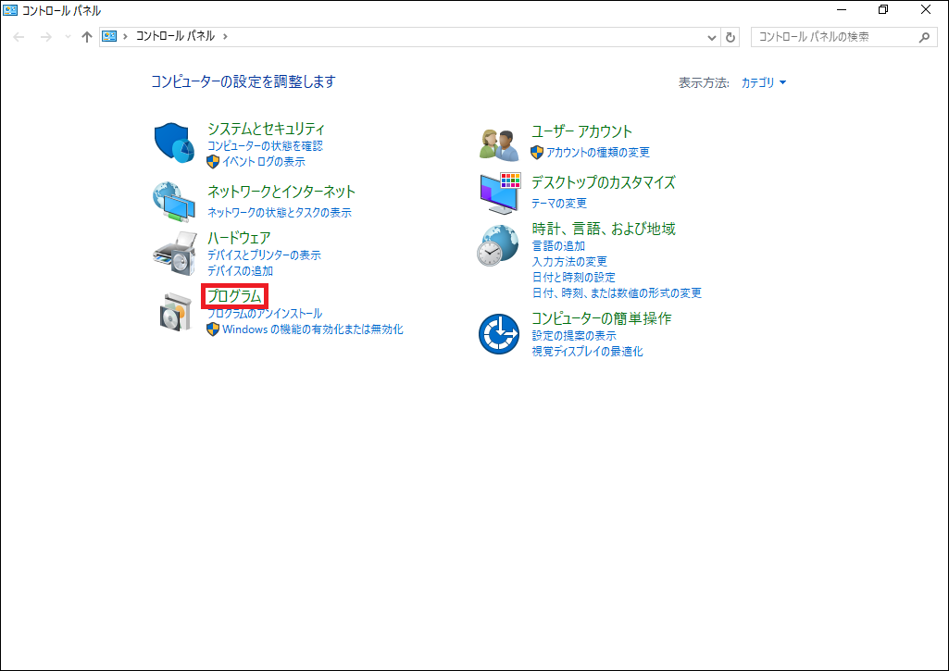This screenshot has width=949, height=671.
Task: Open the プログラム disc box icon
Action: (x=176, y=311)
